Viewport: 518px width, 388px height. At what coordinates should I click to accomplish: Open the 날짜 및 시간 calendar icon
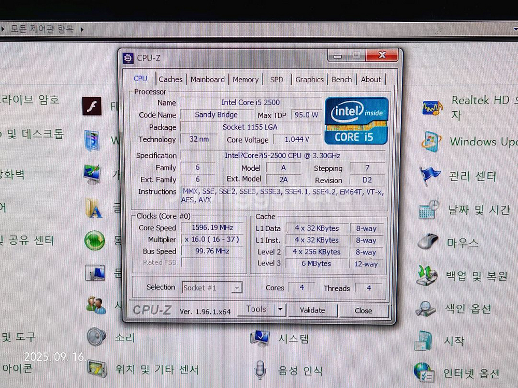pos(429,210)
